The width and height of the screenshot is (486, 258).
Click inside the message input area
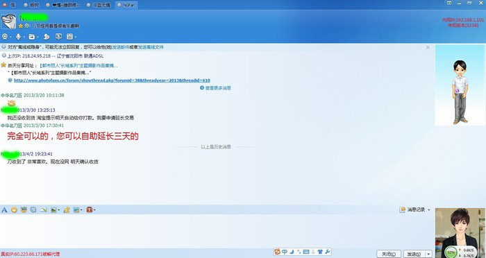point(217,231)
